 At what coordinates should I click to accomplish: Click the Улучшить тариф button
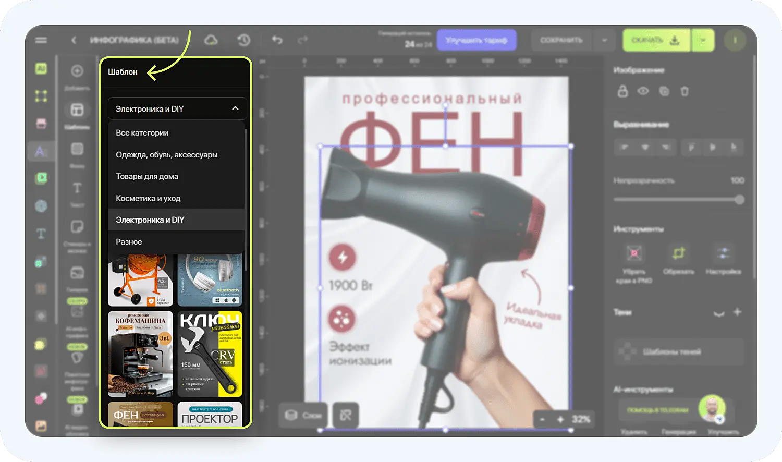[x=476, y=40]
